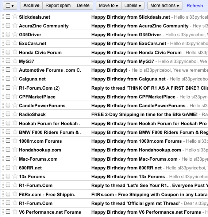208x217 pixels.
Task: Expand the More actions menu
Action: tap(165, 5)
